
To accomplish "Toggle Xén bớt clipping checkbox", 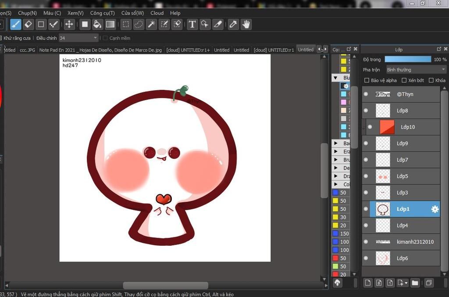I will pyautogui.click(x=404, y=80).
